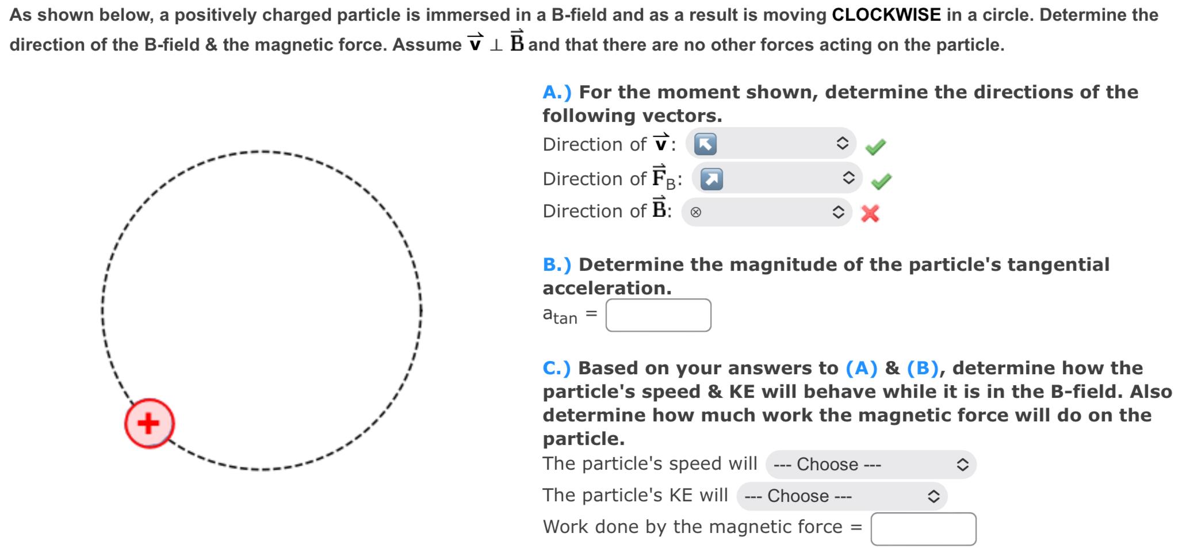Click the atan answer input box
Screen dimensions: 1179x553
tap(659, 314)
